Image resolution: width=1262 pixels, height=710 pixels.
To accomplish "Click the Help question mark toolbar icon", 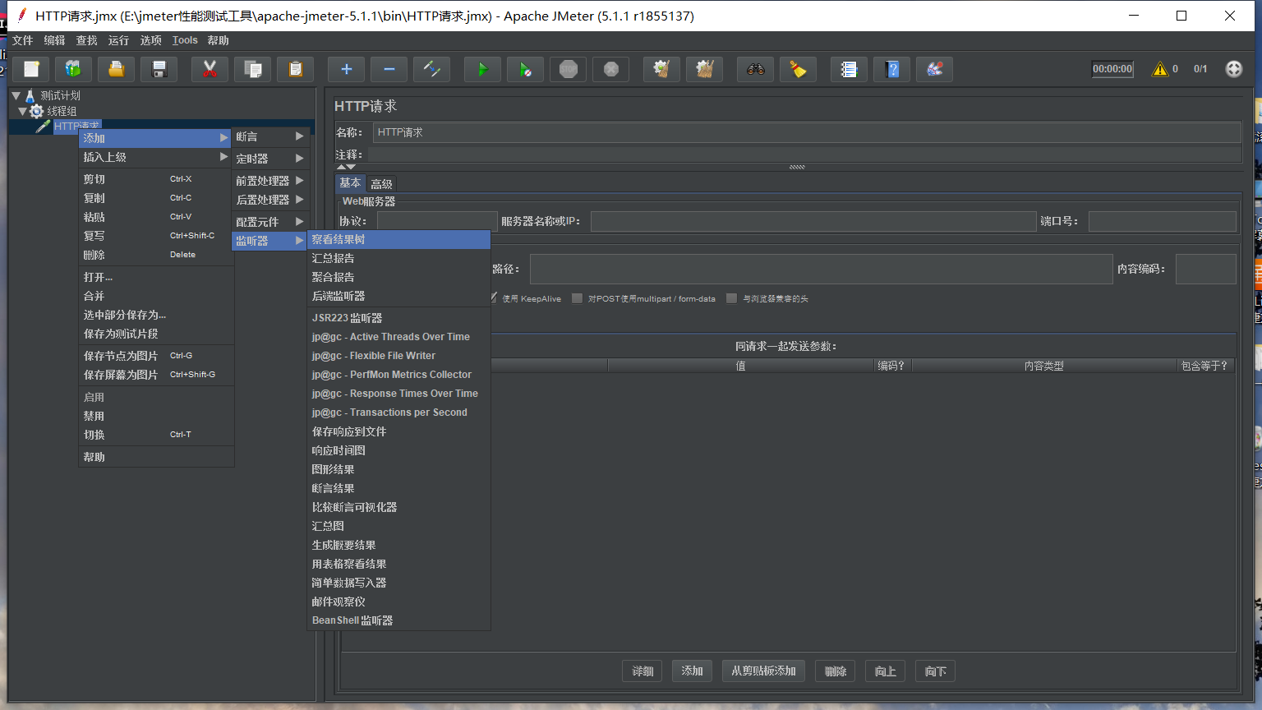I will tap(892, 70).
